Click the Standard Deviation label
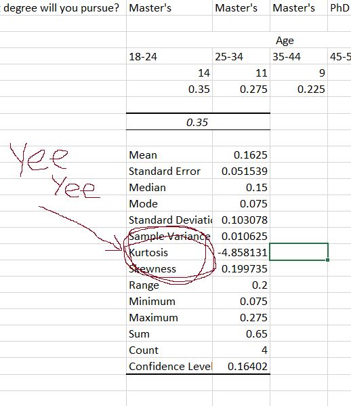Image resolution: width=351 pixels, height=406 pixels. click(169, 220)
